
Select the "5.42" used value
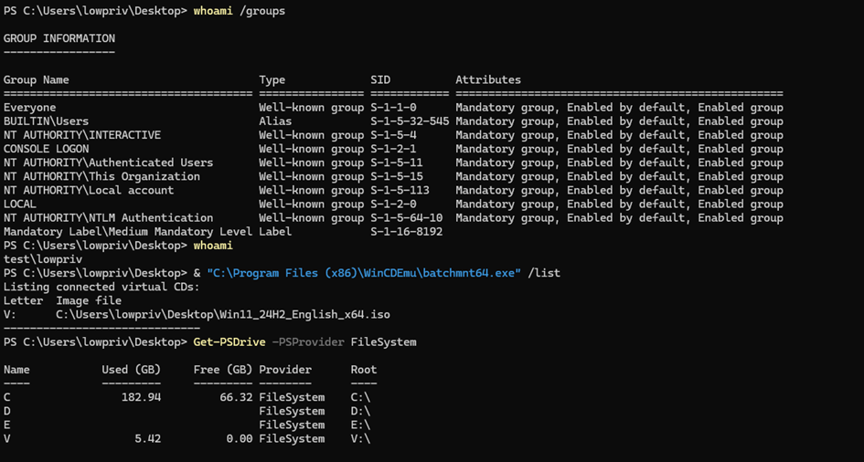(x=148, y=439)
